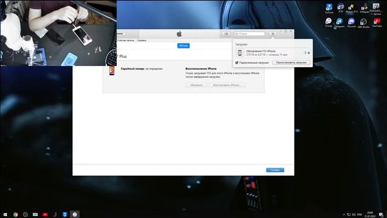Pause the iPhone update download item
Viewport: 387px width, 218px height.
305,53
